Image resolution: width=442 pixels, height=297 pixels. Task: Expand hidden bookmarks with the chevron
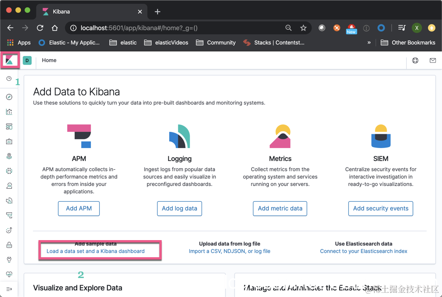point(369,43)
